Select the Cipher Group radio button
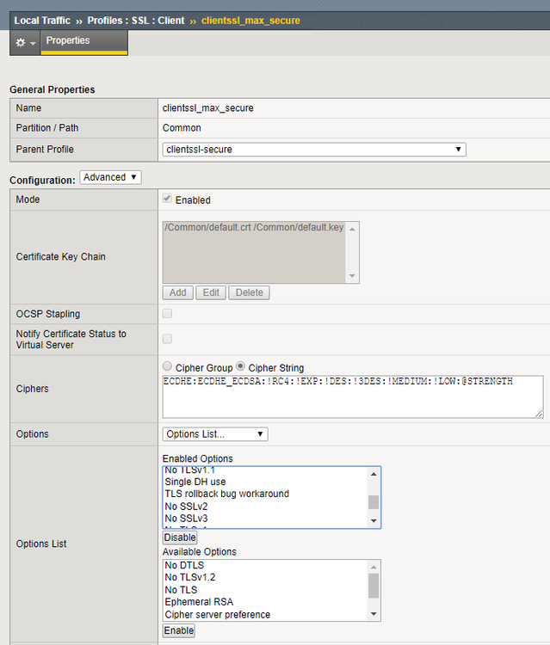The height and width of the screenshot is (645, 550). (167, 367)
